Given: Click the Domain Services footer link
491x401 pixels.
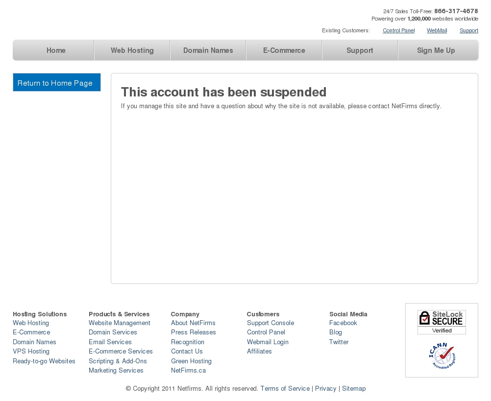Looking at the screenshot, I should 113,332.
